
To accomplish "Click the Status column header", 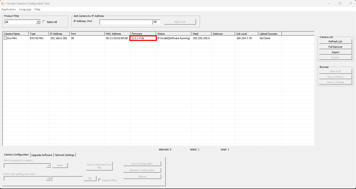I will click(174, 34).
